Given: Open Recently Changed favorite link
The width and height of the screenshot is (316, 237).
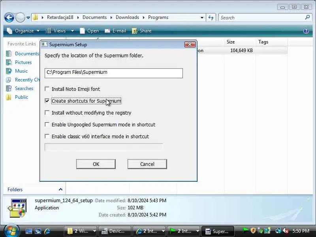Looking at the screenshot, I should point(23,80).
